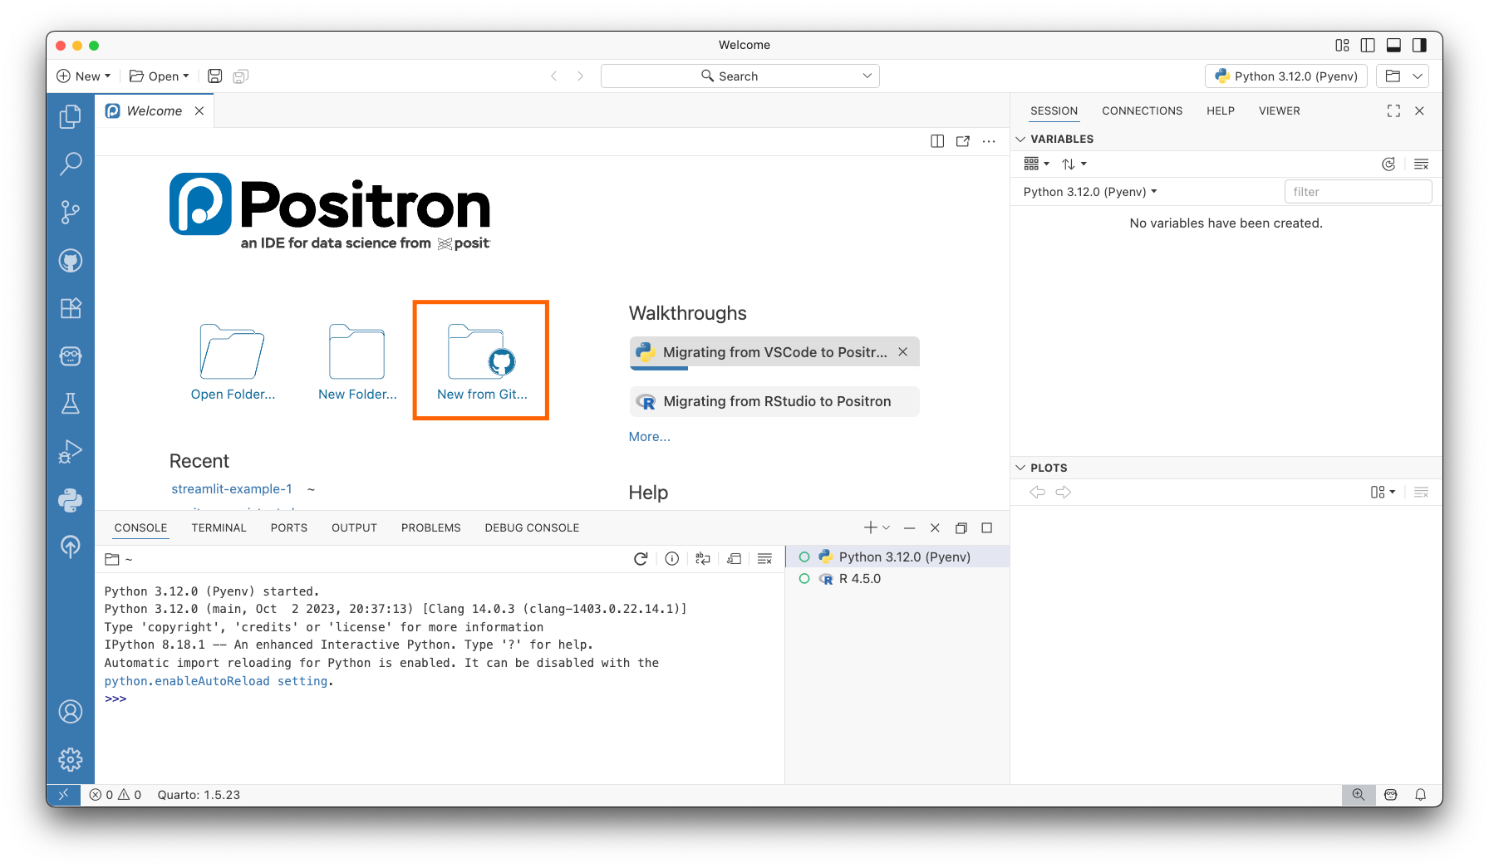This screenshot has width=1489, height=868.
Task: Expand the New menu dropdown
Action: click(x=83, y=76)
